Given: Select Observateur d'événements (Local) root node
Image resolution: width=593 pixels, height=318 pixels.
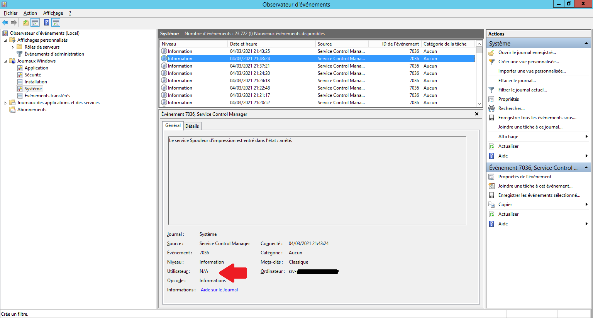Looking at the screenshot, I should 45,33.
